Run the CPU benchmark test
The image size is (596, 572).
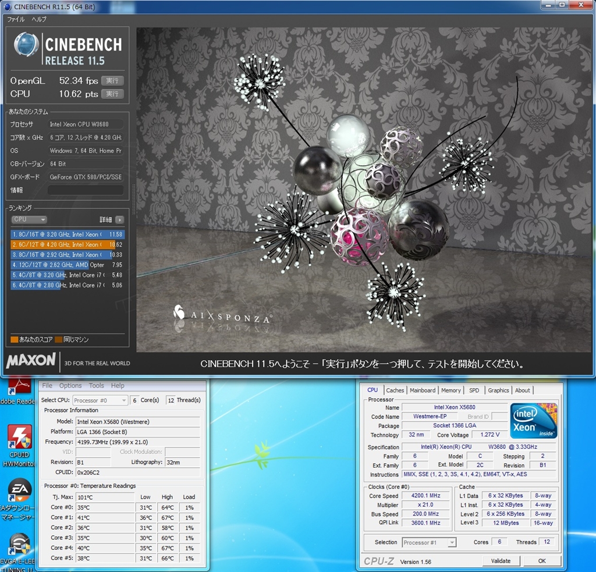(112, 94)
